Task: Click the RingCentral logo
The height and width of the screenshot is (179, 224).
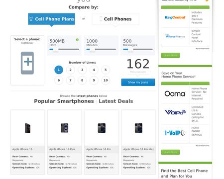Action: (x=175, y=17)
